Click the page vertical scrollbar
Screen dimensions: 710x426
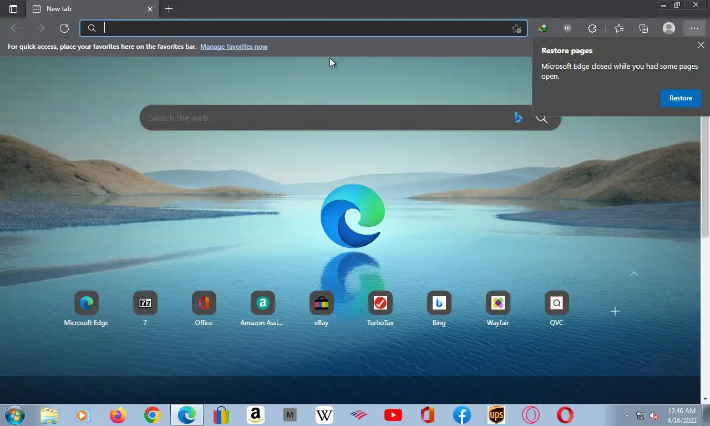705,177
